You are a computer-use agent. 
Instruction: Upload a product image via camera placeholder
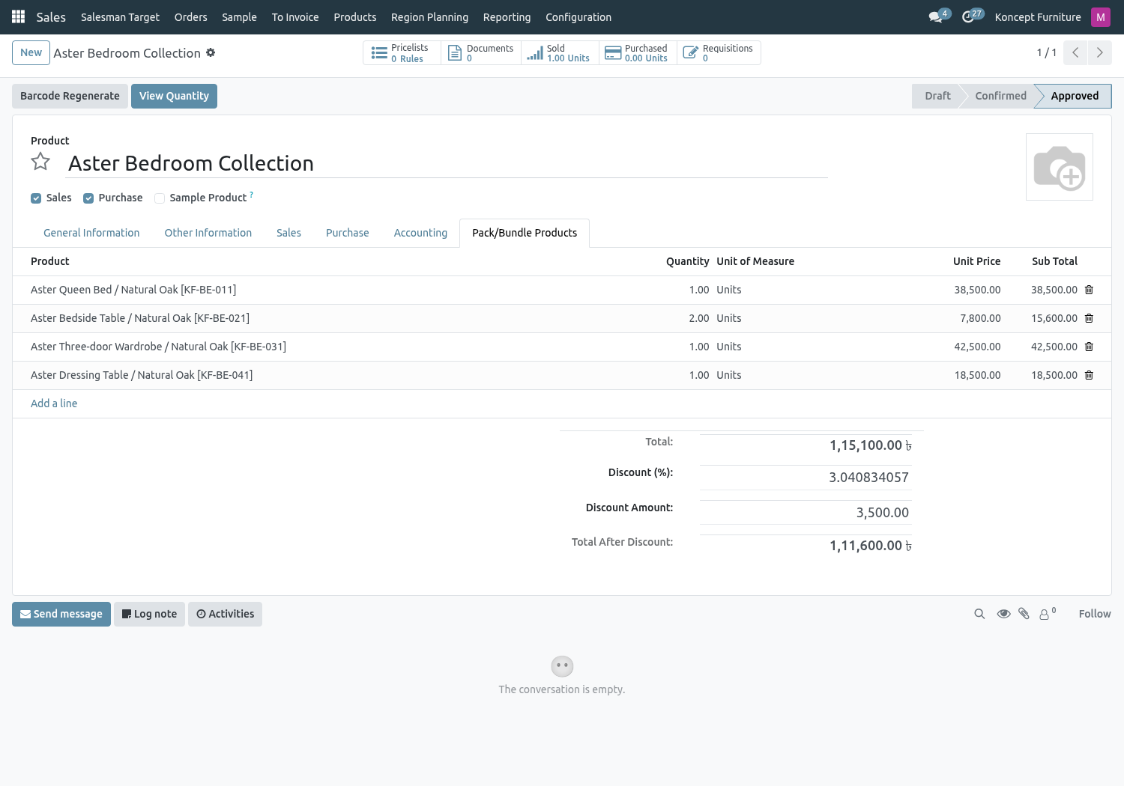tap(1059, 167)
